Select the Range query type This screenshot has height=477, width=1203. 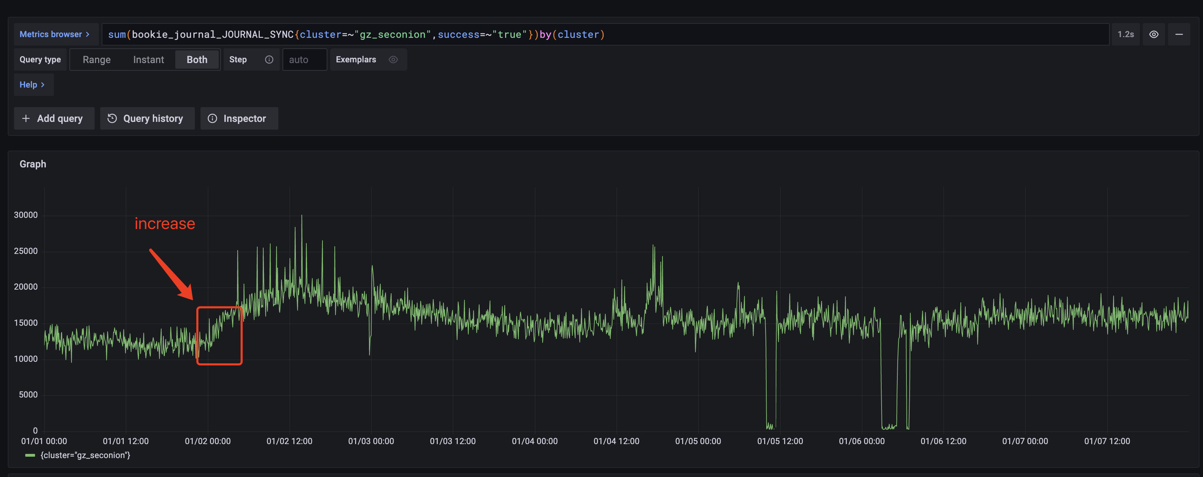[x=97, y=60]
